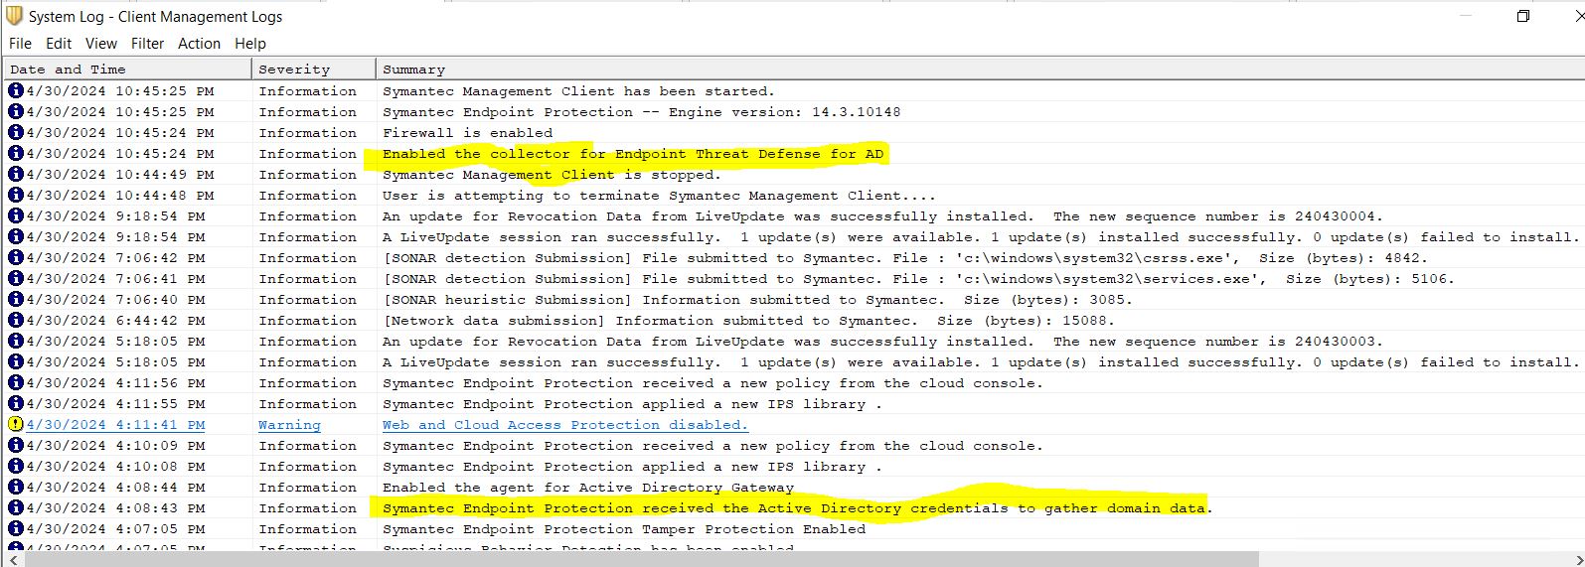Click info icon of the 9:18:54 PM LiveUpdate session row
The image size is (1585, 567).
point(15,236)
